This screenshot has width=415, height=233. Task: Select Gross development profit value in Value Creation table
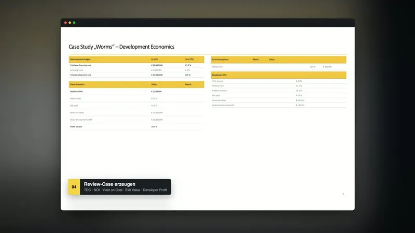157,120
